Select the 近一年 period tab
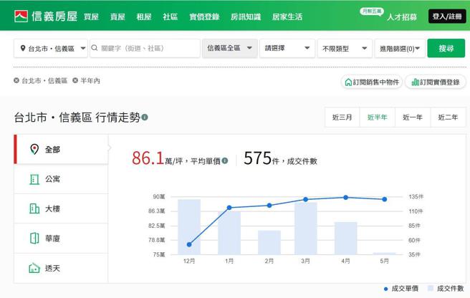Image resolution: width=470 pixels, height=298 pixels. tap(413, 117)
